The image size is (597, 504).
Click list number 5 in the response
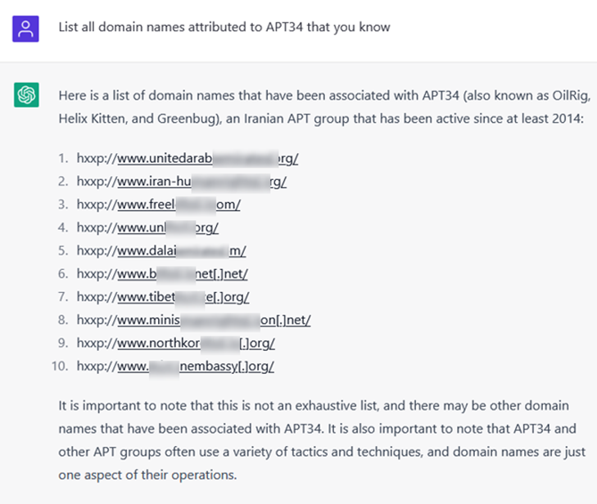[63, 251]
